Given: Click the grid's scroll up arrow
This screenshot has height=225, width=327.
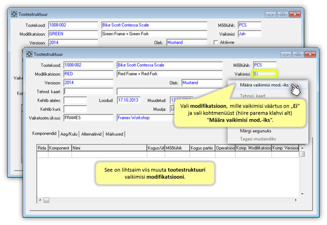Looking at the screenshot, I should click(x=302, y=148).
